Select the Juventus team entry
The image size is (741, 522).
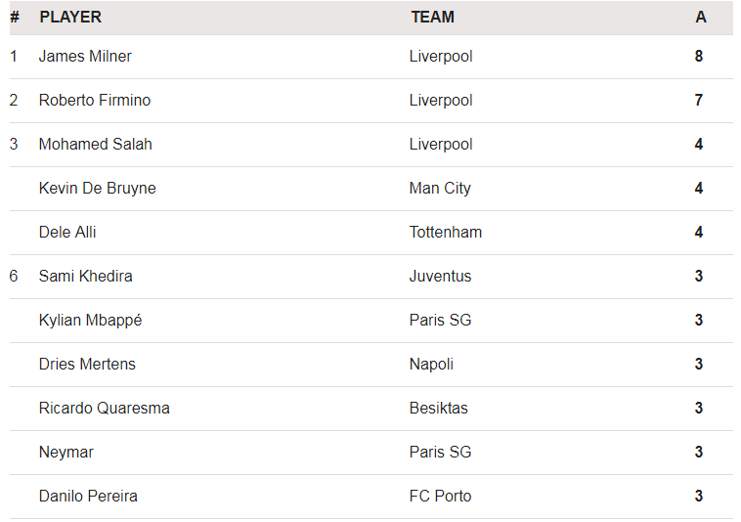coord(440,276)
